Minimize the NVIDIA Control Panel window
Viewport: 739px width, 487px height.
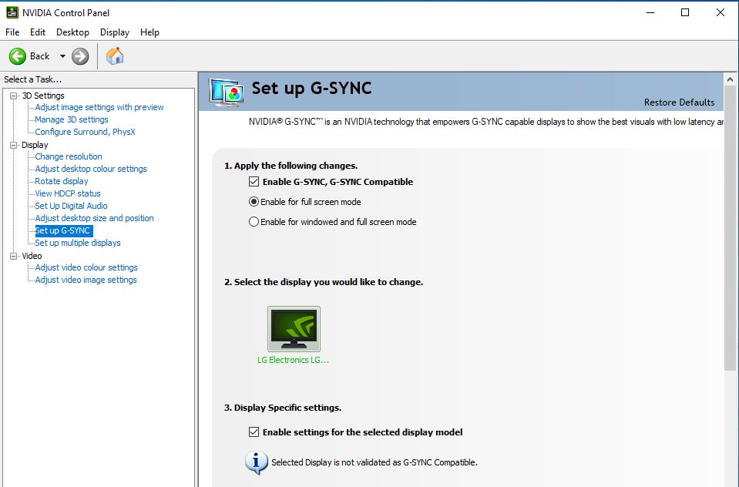pos(650,13)
